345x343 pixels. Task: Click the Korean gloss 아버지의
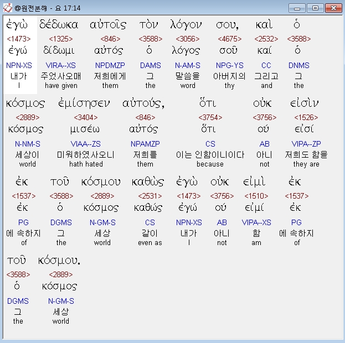[229, 76]
